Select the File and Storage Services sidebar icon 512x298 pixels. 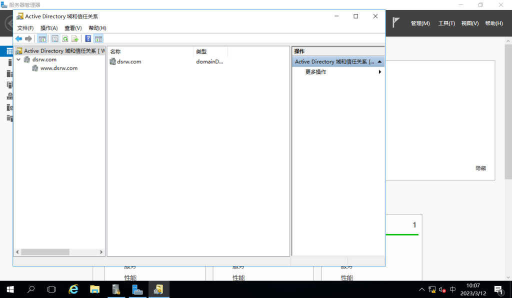tap(9, 118)
